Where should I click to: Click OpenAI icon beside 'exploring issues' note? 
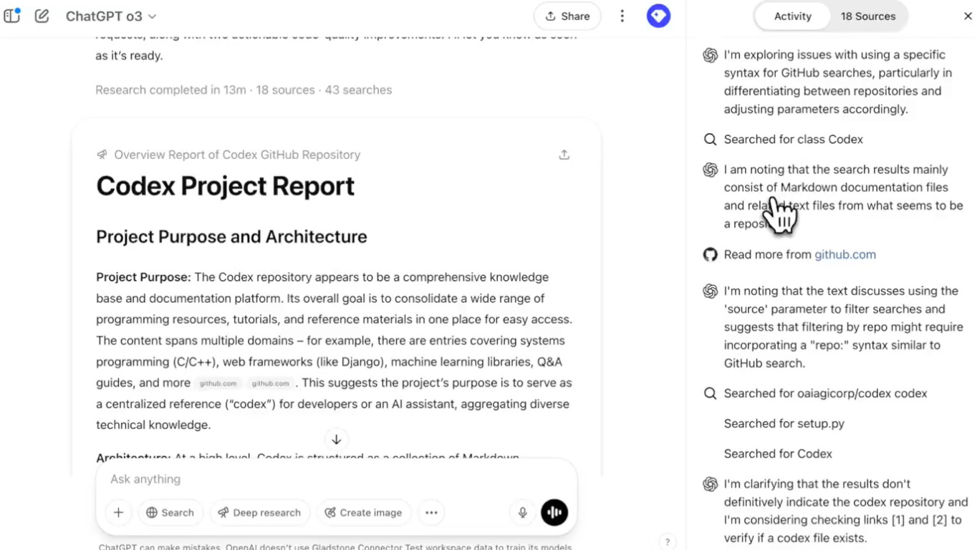coord(710,55)
